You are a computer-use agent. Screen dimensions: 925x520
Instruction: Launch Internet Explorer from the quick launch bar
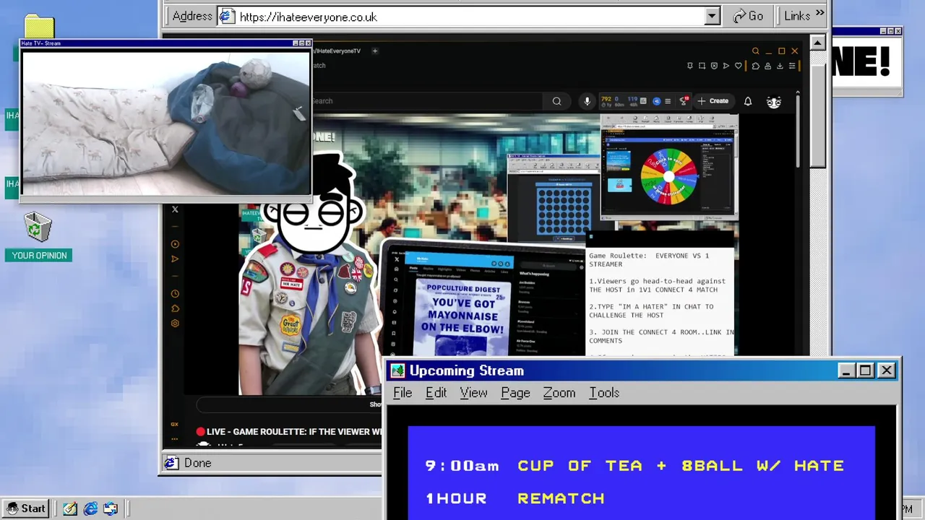point(90,508)
